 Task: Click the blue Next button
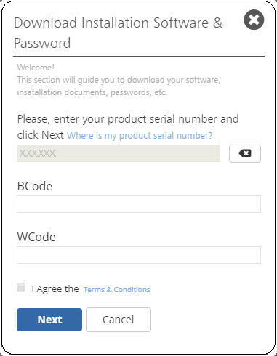tap(49, 320)
